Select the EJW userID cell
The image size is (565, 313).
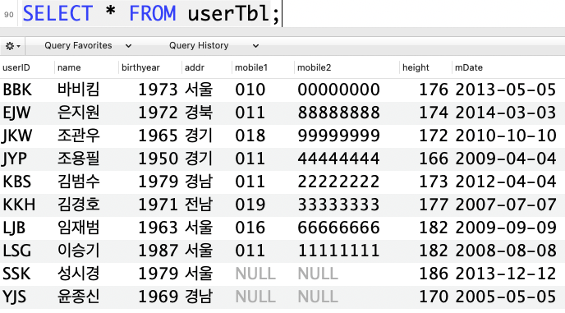(16, 113)
